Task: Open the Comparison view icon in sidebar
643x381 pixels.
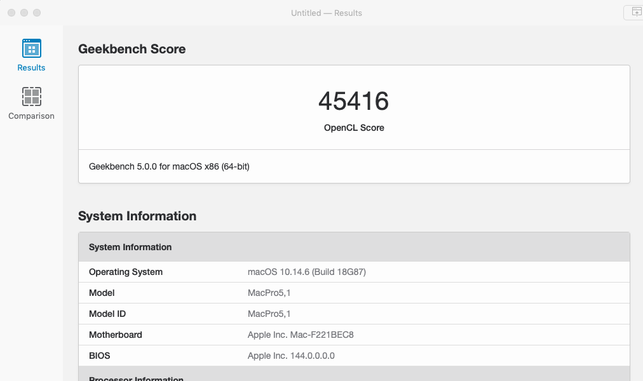Action: coord(32,97)
